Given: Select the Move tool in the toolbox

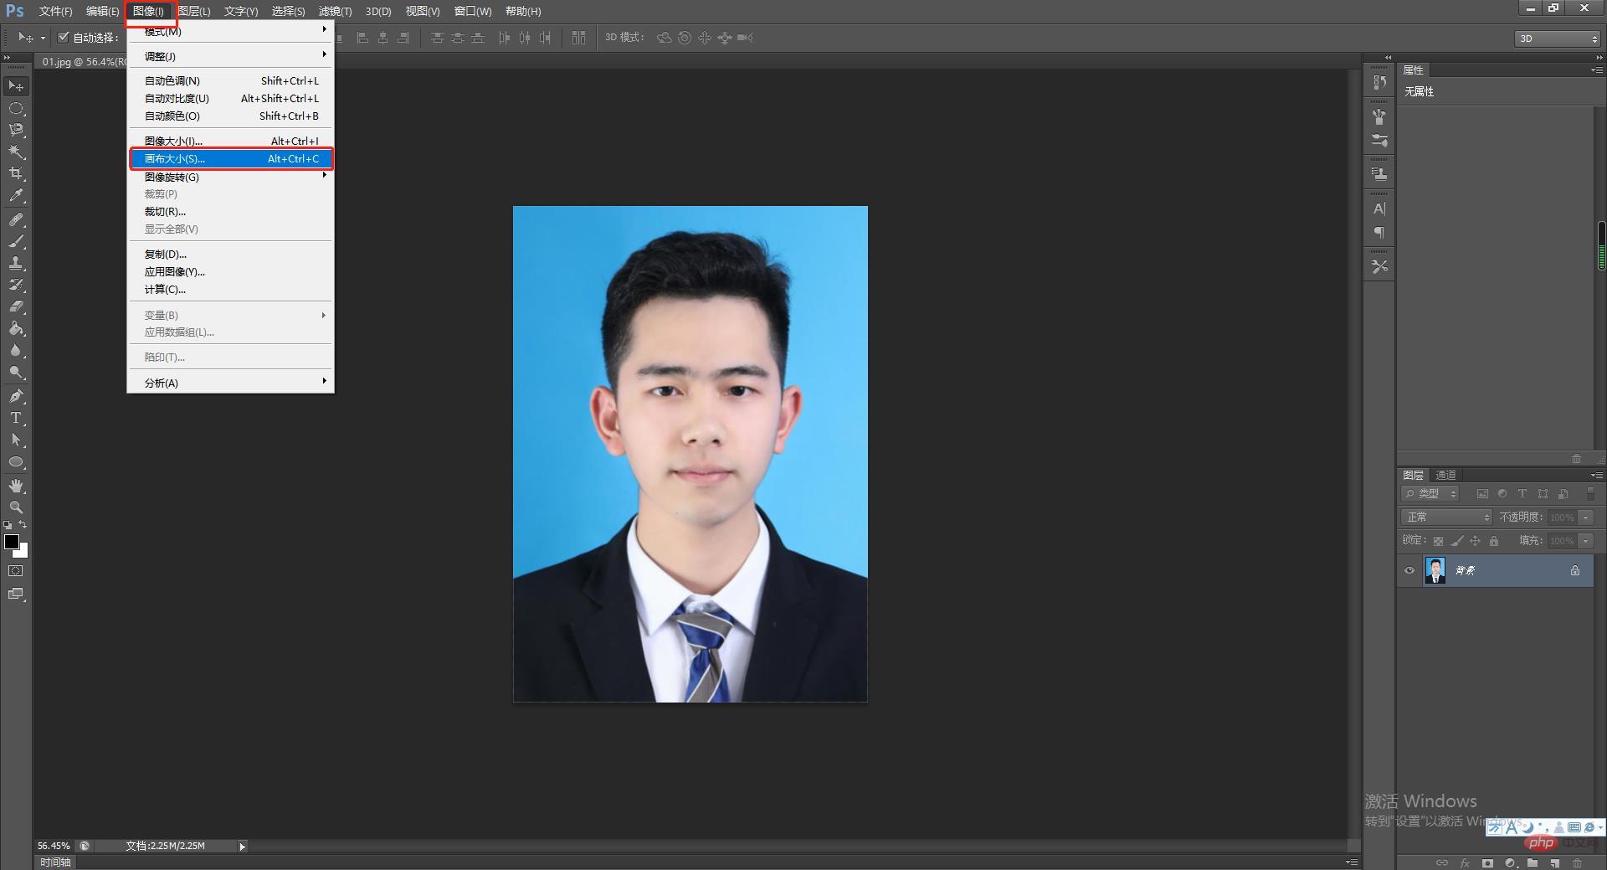Looking at the screenshot, I should click(x=16, y=86).
